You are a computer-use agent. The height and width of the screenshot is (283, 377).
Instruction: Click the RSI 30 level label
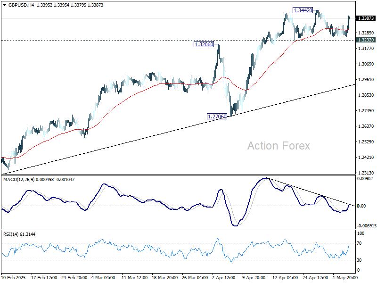[359, 260]
